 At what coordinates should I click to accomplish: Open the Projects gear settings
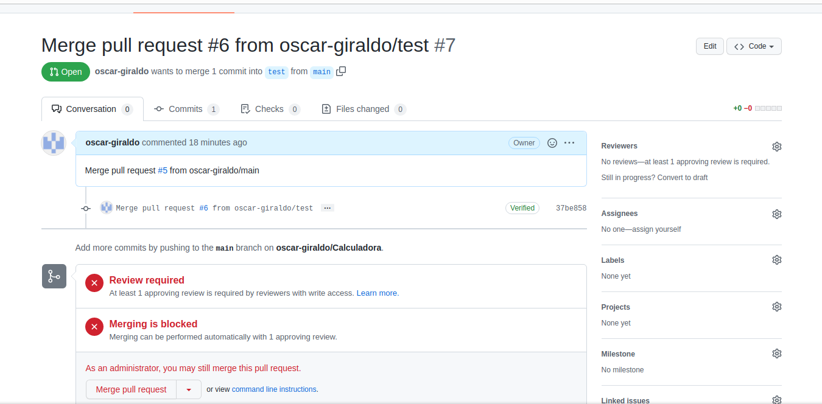(776, 307)
